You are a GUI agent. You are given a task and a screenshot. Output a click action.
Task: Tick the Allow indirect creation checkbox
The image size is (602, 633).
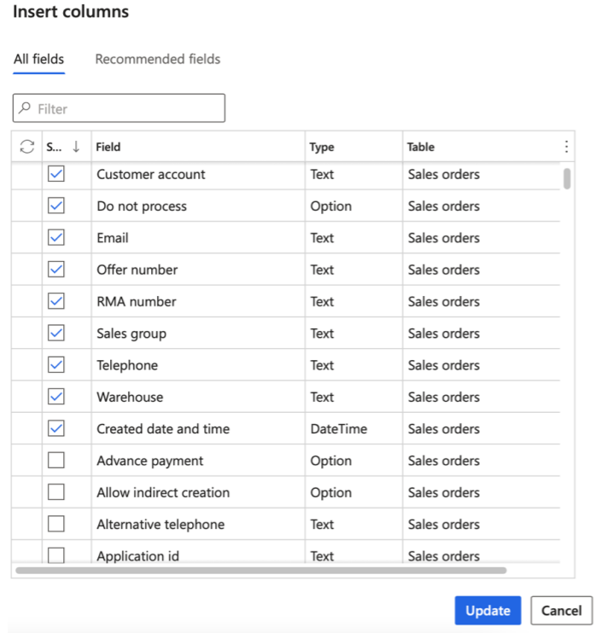click(56, 492)
